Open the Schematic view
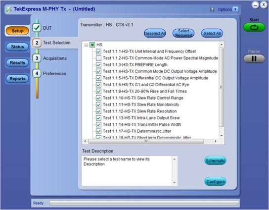 click(x=215, y=160)
